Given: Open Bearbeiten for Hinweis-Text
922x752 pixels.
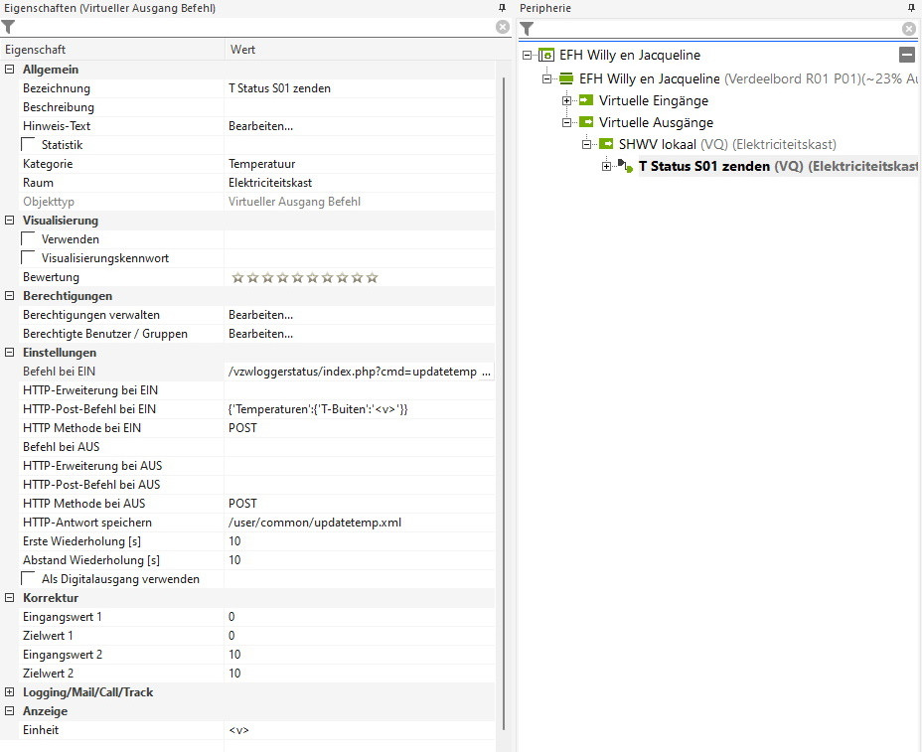Looking at the screenshot, I should (260, 126).
